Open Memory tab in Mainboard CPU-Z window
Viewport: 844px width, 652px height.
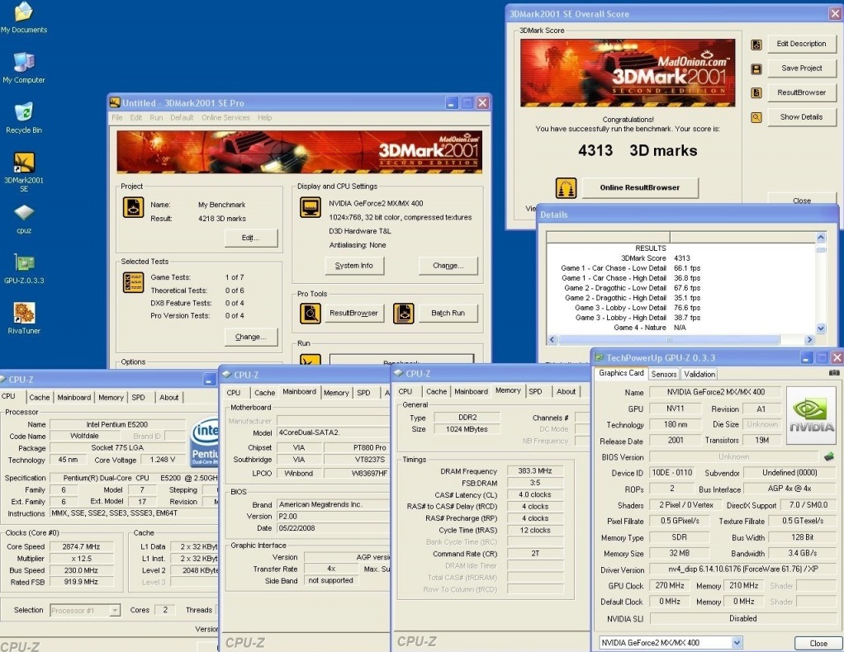click(336, 393)
